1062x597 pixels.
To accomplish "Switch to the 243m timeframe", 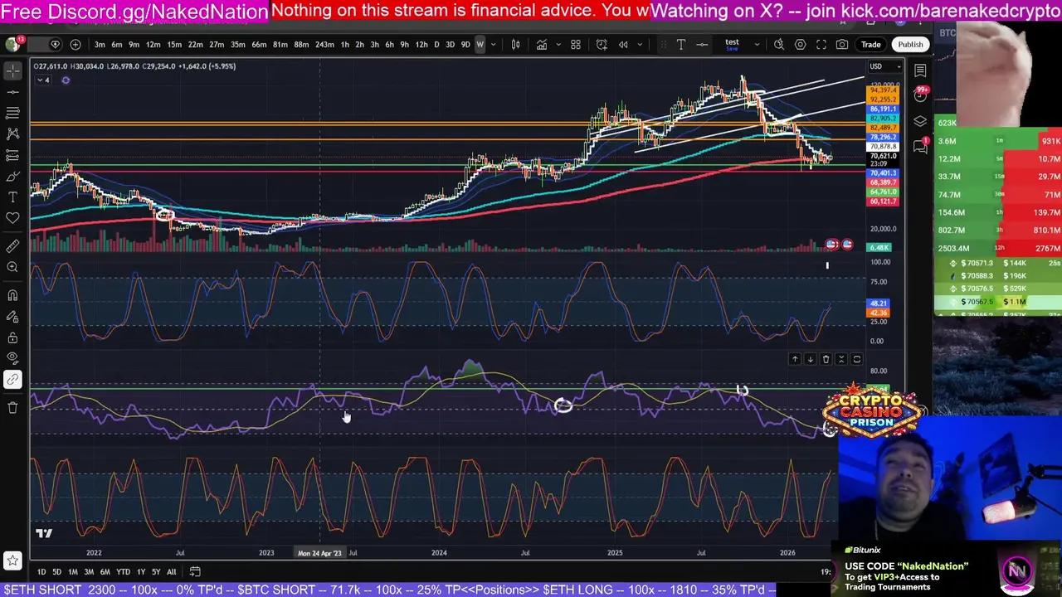I will coord(324,44).
